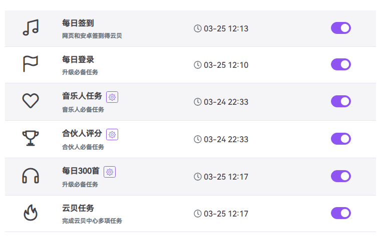Switch off the 合伙人评分 task
The image size is (385, 240).
click(340, 138)
